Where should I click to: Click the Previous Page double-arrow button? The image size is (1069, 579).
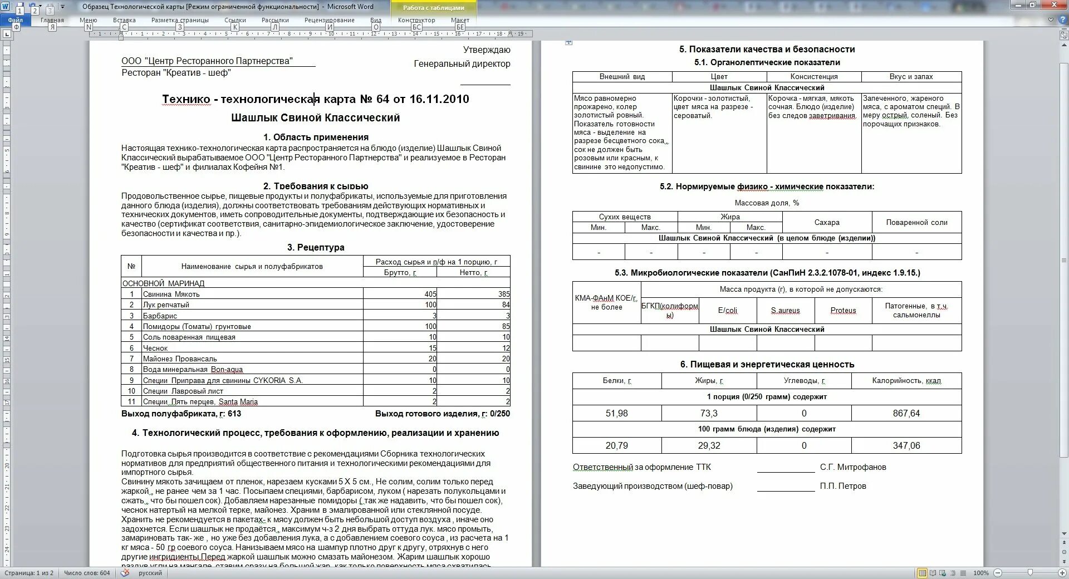1064,543
